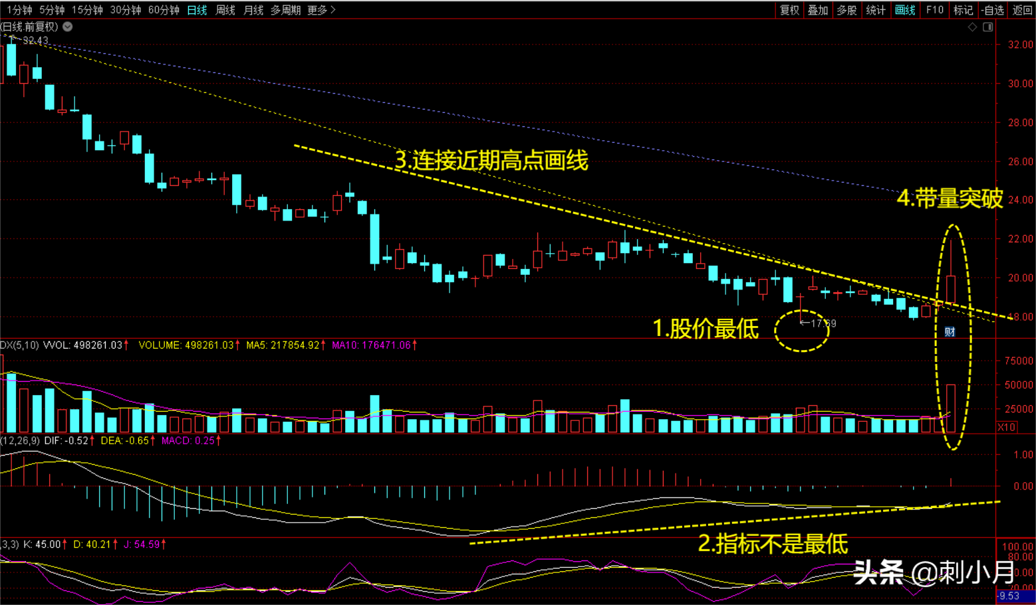This screenshot has width=1036, height=605.
Task: Click the MA5: 217854.92 volume average value
Action: [x=283, y=345]
